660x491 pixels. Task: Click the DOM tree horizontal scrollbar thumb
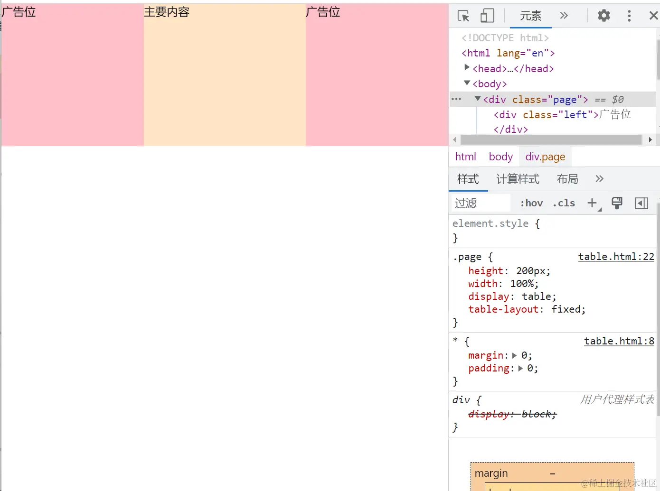[x=551, y=139]
